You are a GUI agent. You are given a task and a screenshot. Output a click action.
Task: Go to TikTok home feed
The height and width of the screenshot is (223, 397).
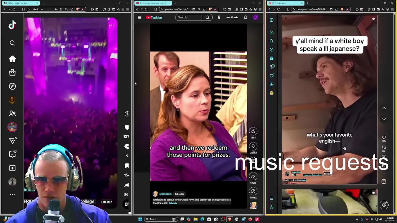12,59
